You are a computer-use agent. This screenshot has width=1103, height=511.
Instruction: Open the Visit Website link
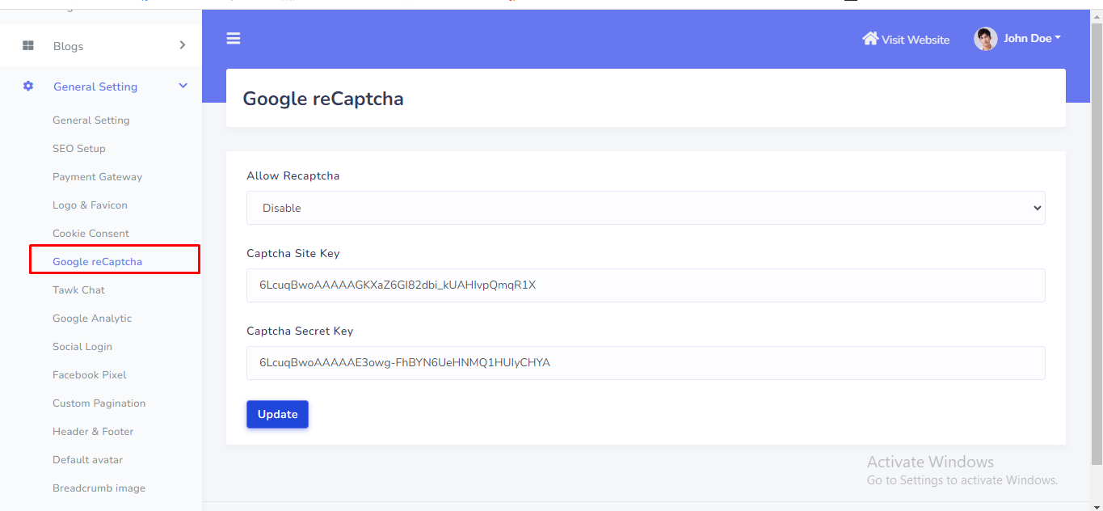(915, 40)
